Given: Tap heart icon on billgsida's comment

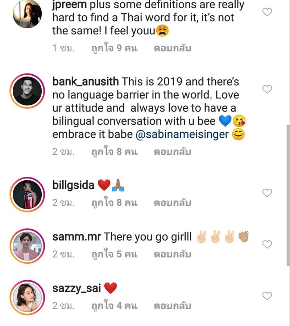Looking at the screenshot, I should tap(267, 193).
